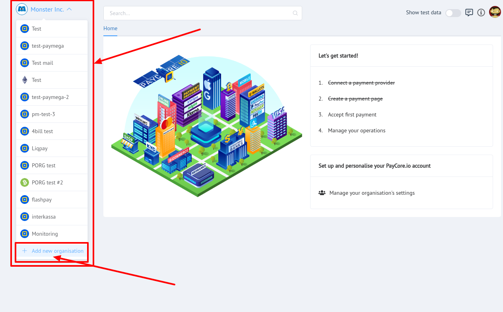This screenshot has height=312, width=503.
Task: Click the test-paymega organisation icon
Action: pos(25,46)
